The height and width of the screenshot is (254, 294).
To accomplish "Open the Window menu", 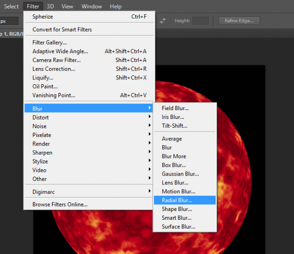I will coord(92,6).
